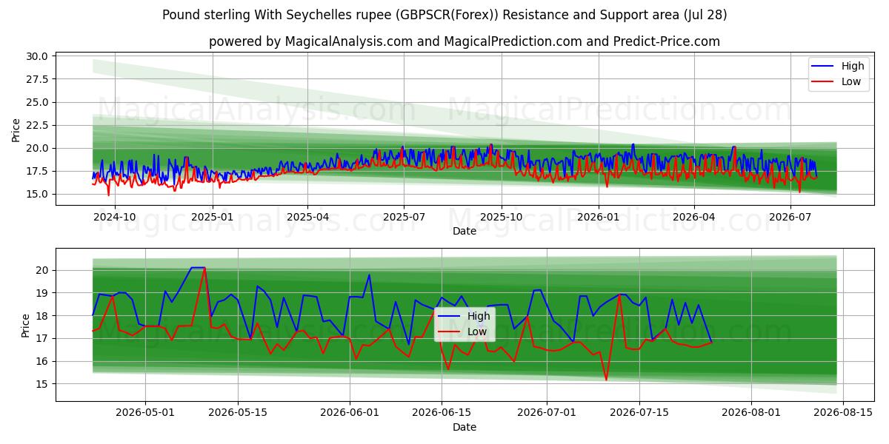Click the '2026-06-01' date tick label
889x444 pixels.
(350, 412)
